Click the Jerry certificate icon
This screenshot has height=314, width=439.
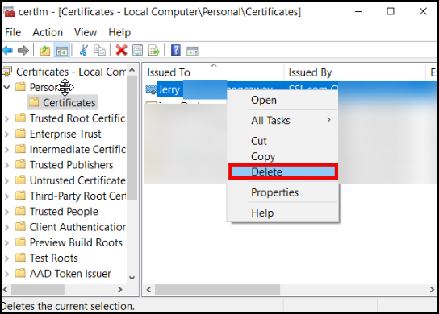[x=151, y=89]
